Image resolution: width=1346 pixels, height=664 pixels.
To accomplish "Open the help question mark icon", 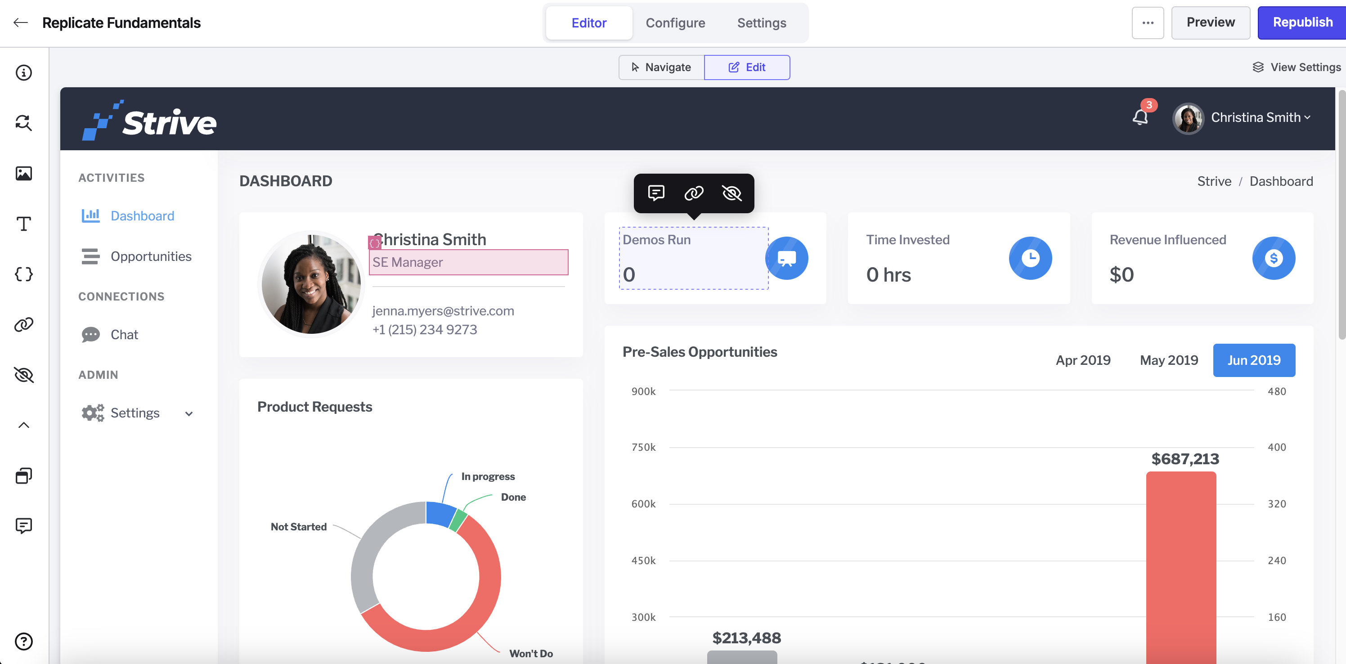I will tap(23, 641).
